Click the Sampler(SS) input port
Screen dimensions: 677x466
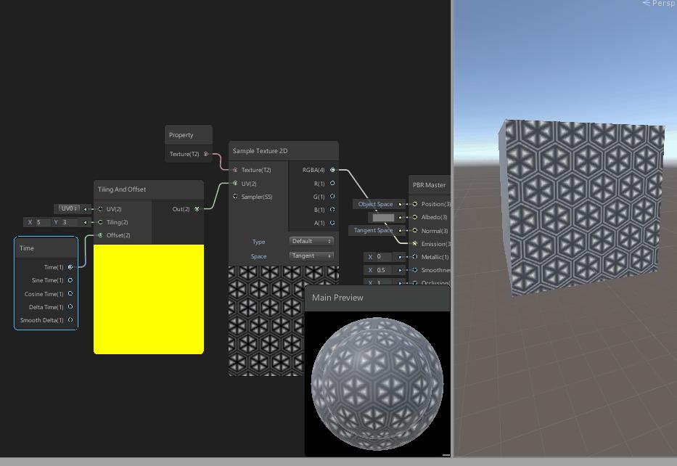pos(235,197)
